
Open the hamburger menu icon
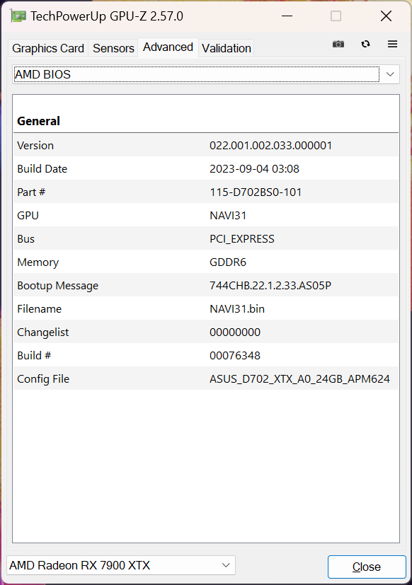[x=392, y=44]
